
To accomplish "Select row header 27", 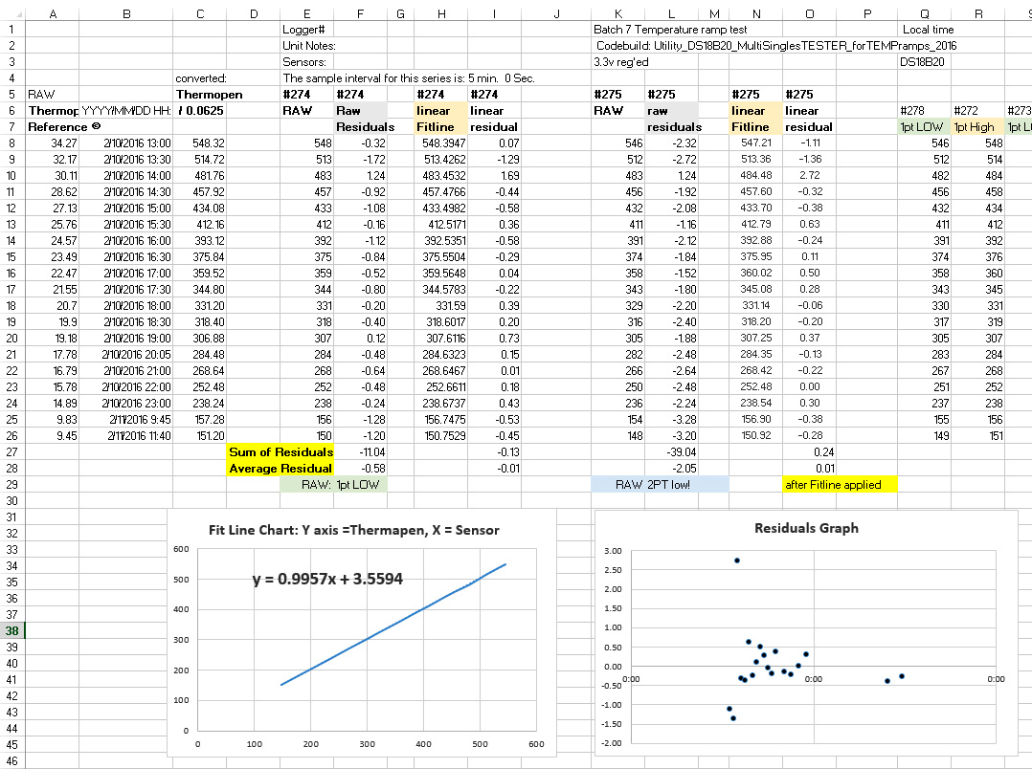I will [12, 451].
